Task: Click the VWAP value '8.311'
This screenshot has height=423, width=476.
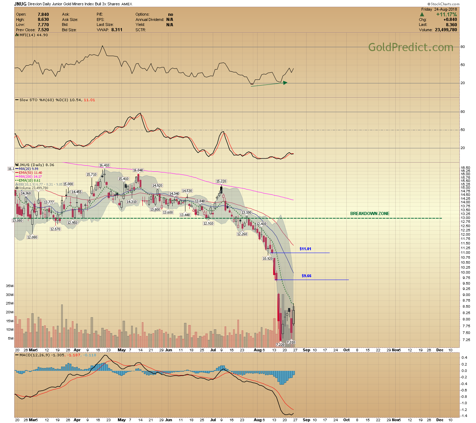Action: point(117,30)
